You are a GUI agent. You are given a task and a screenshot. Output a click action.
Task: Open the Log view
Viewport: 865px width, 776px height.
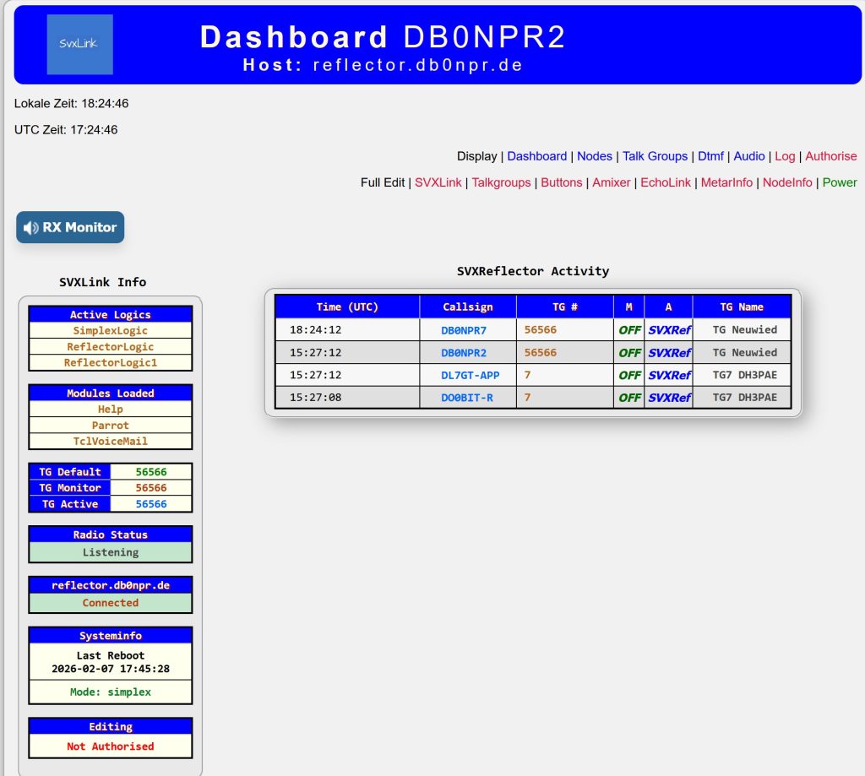tap(784, 155)
